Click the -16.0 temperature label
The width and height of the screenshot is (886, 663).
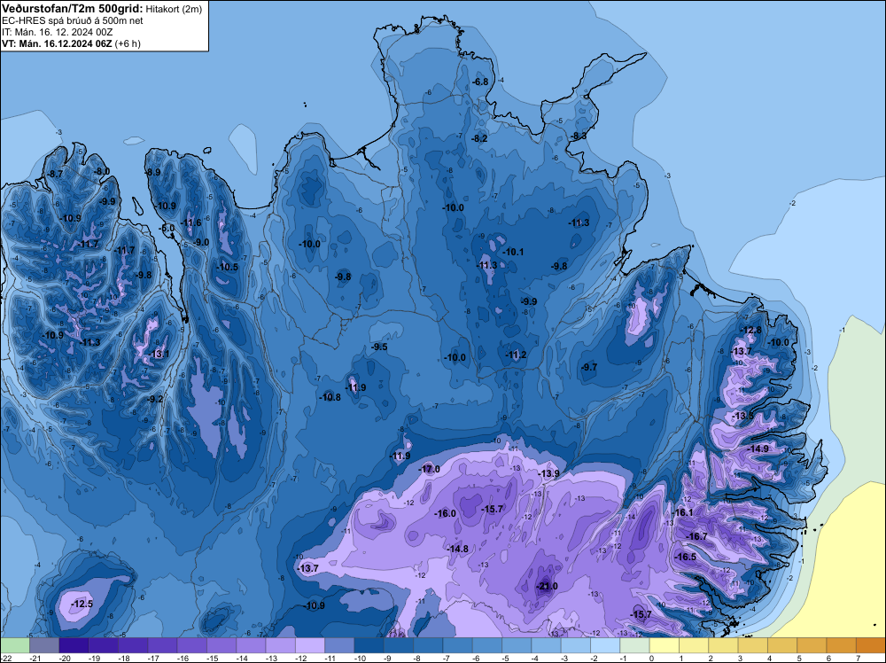pos(446,513)
